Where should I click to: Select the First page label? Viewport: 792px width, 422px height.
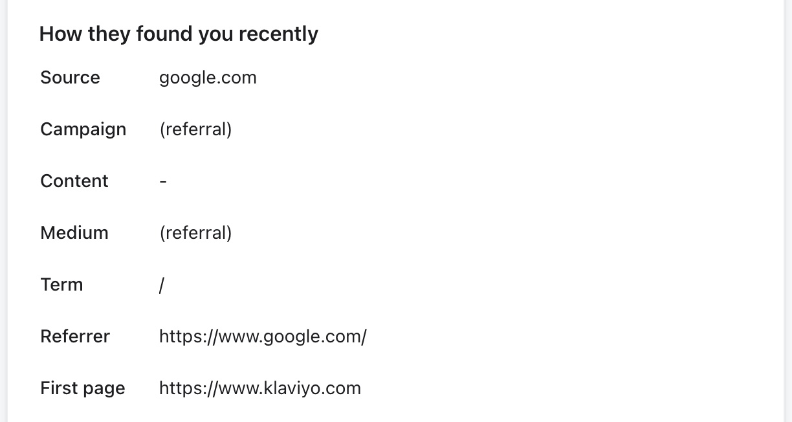83,388
